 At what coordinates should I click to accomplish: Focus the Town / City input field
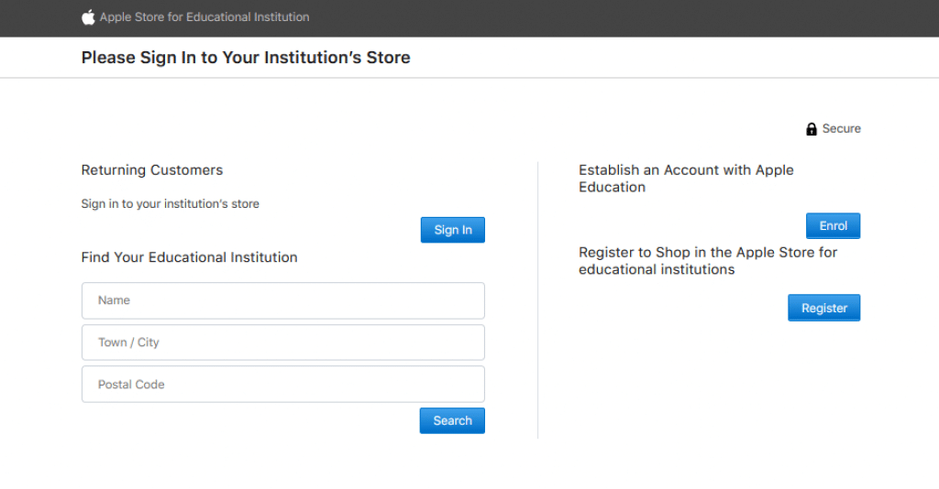click(x=283, y=342)
